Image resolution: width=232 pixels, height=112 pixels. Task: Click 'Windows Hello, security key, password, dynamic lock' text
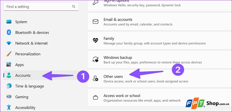point(142,5)
